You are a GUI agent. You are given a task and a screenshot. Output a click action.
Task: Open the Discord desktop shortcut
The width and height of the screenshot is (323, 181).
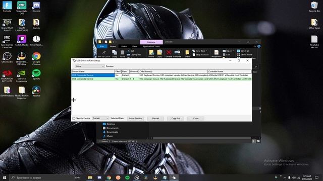coord(36,7)
